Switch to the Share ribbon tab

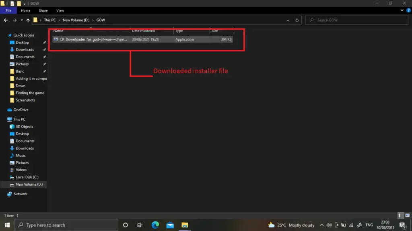pos(43,10)
